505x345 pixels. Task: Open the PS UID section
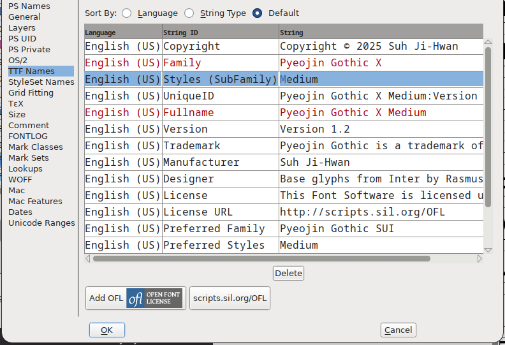pyautogui.click(x=22, y=39)
